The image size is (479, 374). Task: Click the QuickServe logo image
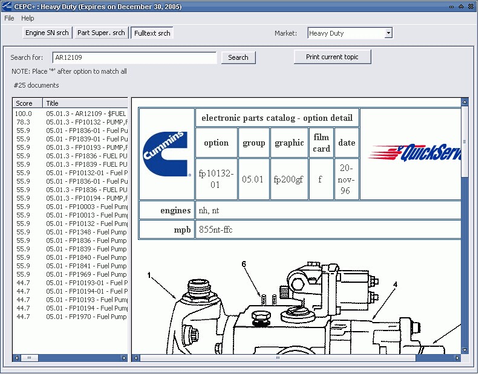click(414, 153)
